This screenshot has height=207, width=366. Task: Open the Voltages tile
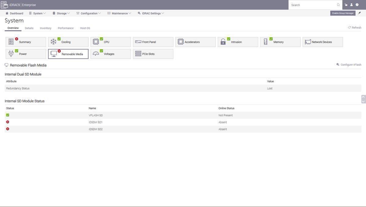point(111,54)
